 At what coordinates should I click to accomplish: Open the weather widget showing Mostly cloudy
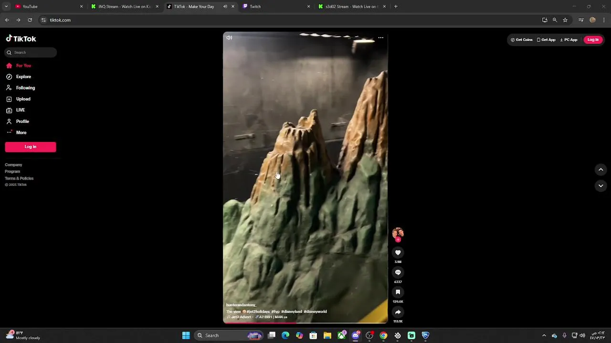point(23,335)
